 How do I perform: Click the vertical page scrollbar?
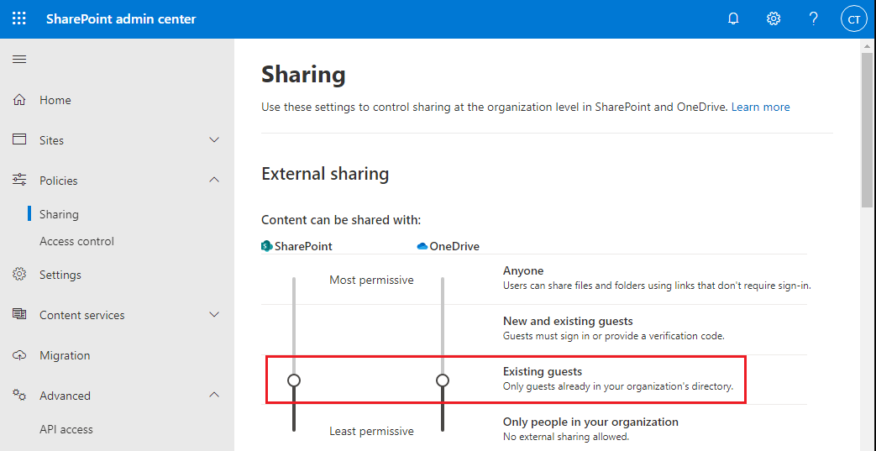pos(868,126)
